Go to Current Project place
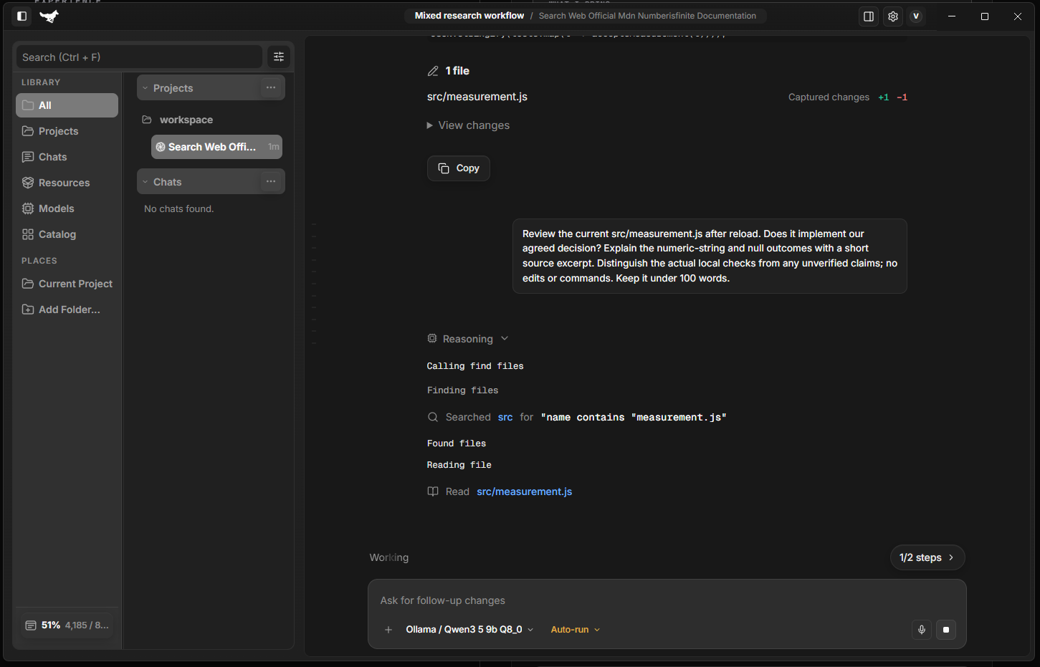 click(x=67, y=284)
